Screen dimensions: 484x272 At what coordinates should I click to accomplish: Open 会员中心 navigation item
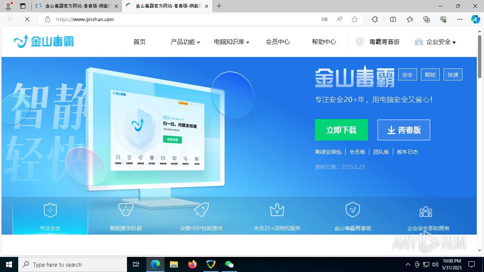[x=278, y=42]
